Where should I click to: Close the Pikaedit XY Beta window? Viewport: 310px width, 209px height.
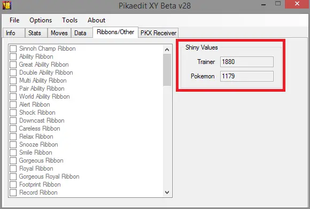coord(297,4)
